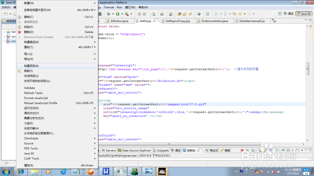Viewport: 314px width, 176px height.
Task: Click Refresh Tasks in context menu
Action: [x=57, y=93]
